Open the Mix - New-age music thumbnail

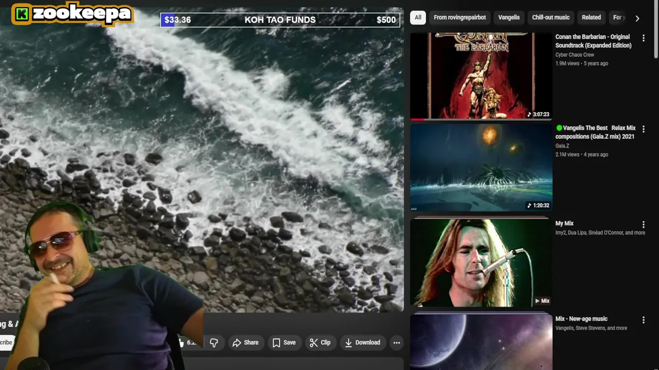[x=481, y=341]
